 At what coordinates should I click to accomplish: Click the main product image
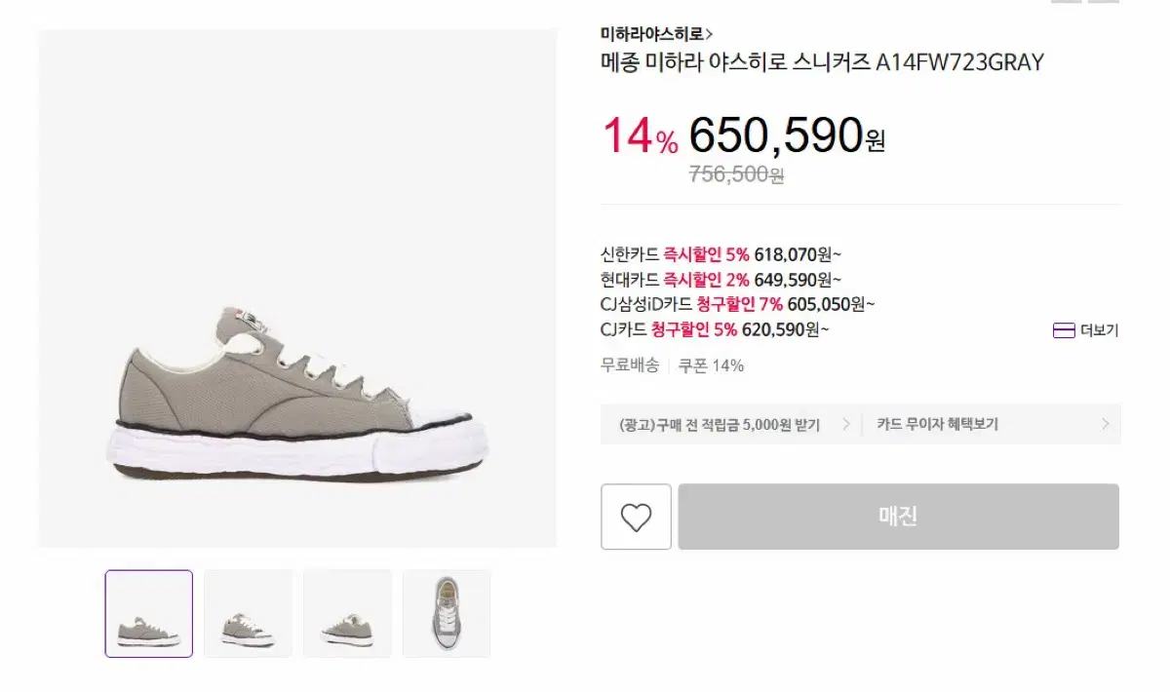295,289
